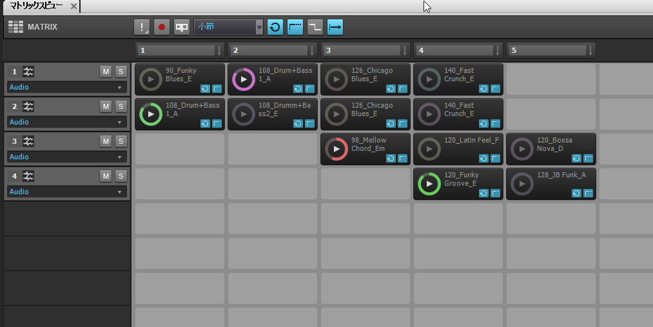The height and width of the screenshot is (327, 653).
Task: Toggle the global loop button in toolbar
Action: tap(275, 27)
